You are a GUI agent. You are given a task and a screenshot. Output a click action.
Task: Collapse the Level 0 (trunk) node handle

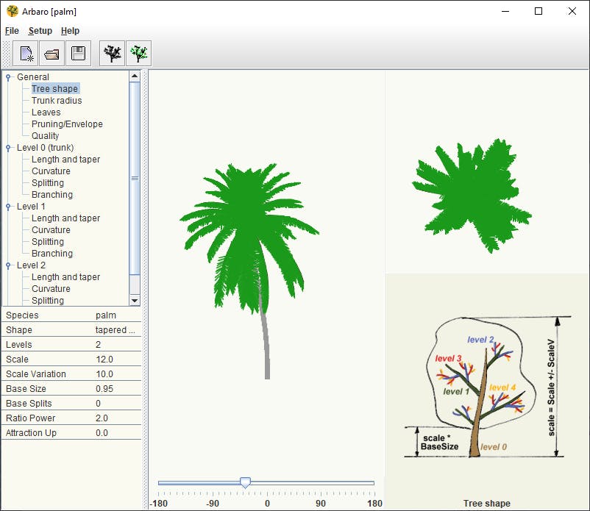pos(9,148)
